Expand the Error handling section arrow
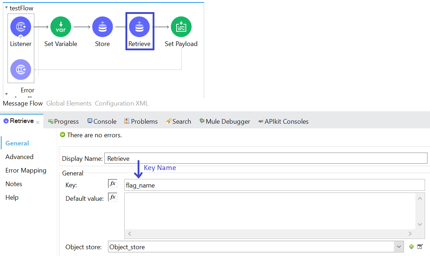Image resolution: width=430 pixels, height=256 pixels. [6, 94]
